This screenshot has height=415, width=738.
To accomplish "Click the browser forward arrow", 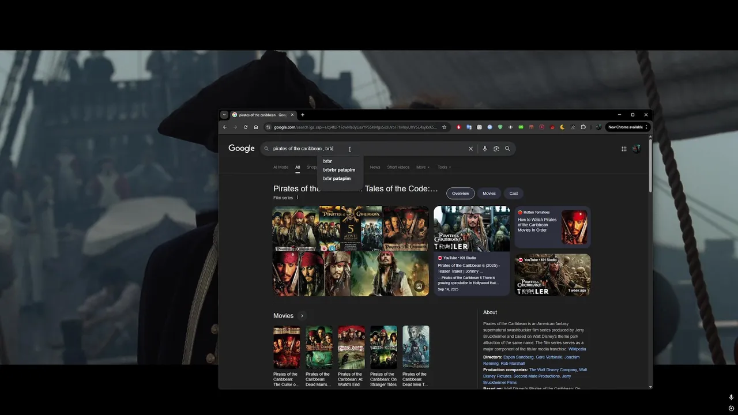I will pyautogui.click(x=235, y=127).
